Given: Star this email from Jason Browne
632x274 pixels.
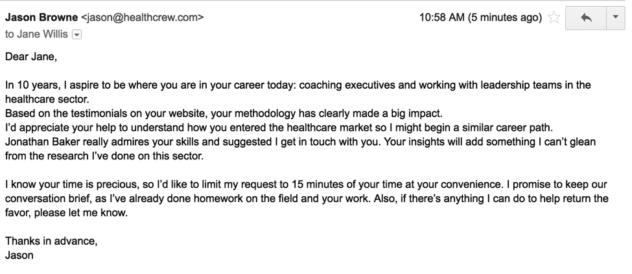Looking at the screenshot, I should (554, 18).
